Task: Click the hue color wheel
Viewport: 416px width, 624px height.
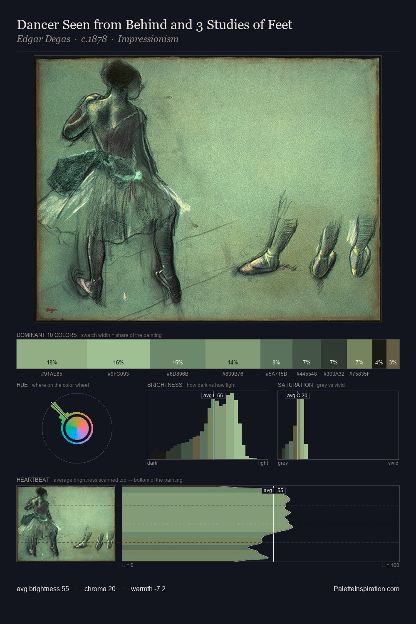Action: pyautogui.click(x=77, y=428)
